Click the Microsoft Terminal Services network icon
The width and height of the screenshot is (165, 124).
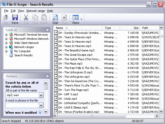[11, 35]
